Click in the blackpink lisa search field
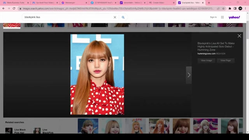249x140 pixels. [x=67, y=17]
